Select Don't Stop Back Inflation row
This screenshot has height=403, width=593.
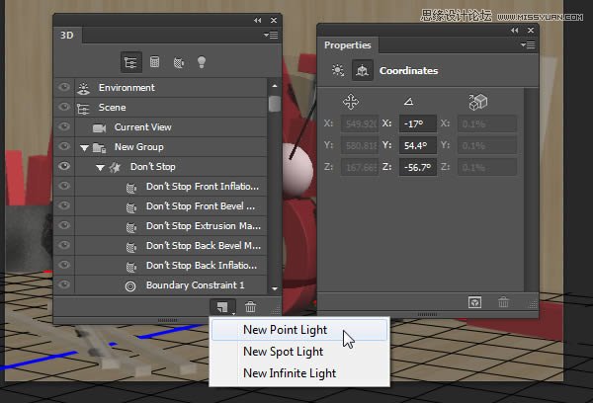coord(160,266)
